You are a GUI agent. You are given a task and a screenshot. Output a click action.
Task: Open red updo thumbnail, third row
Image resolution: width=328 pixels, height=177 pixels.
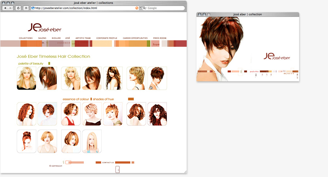[26, 141]
